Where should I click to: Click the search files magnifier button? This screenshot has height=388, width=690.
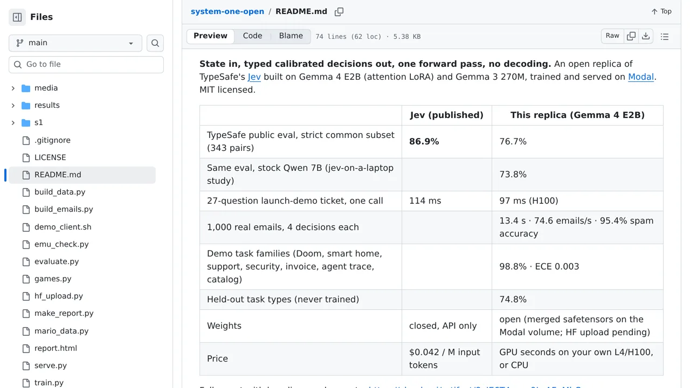pos(155,43)
